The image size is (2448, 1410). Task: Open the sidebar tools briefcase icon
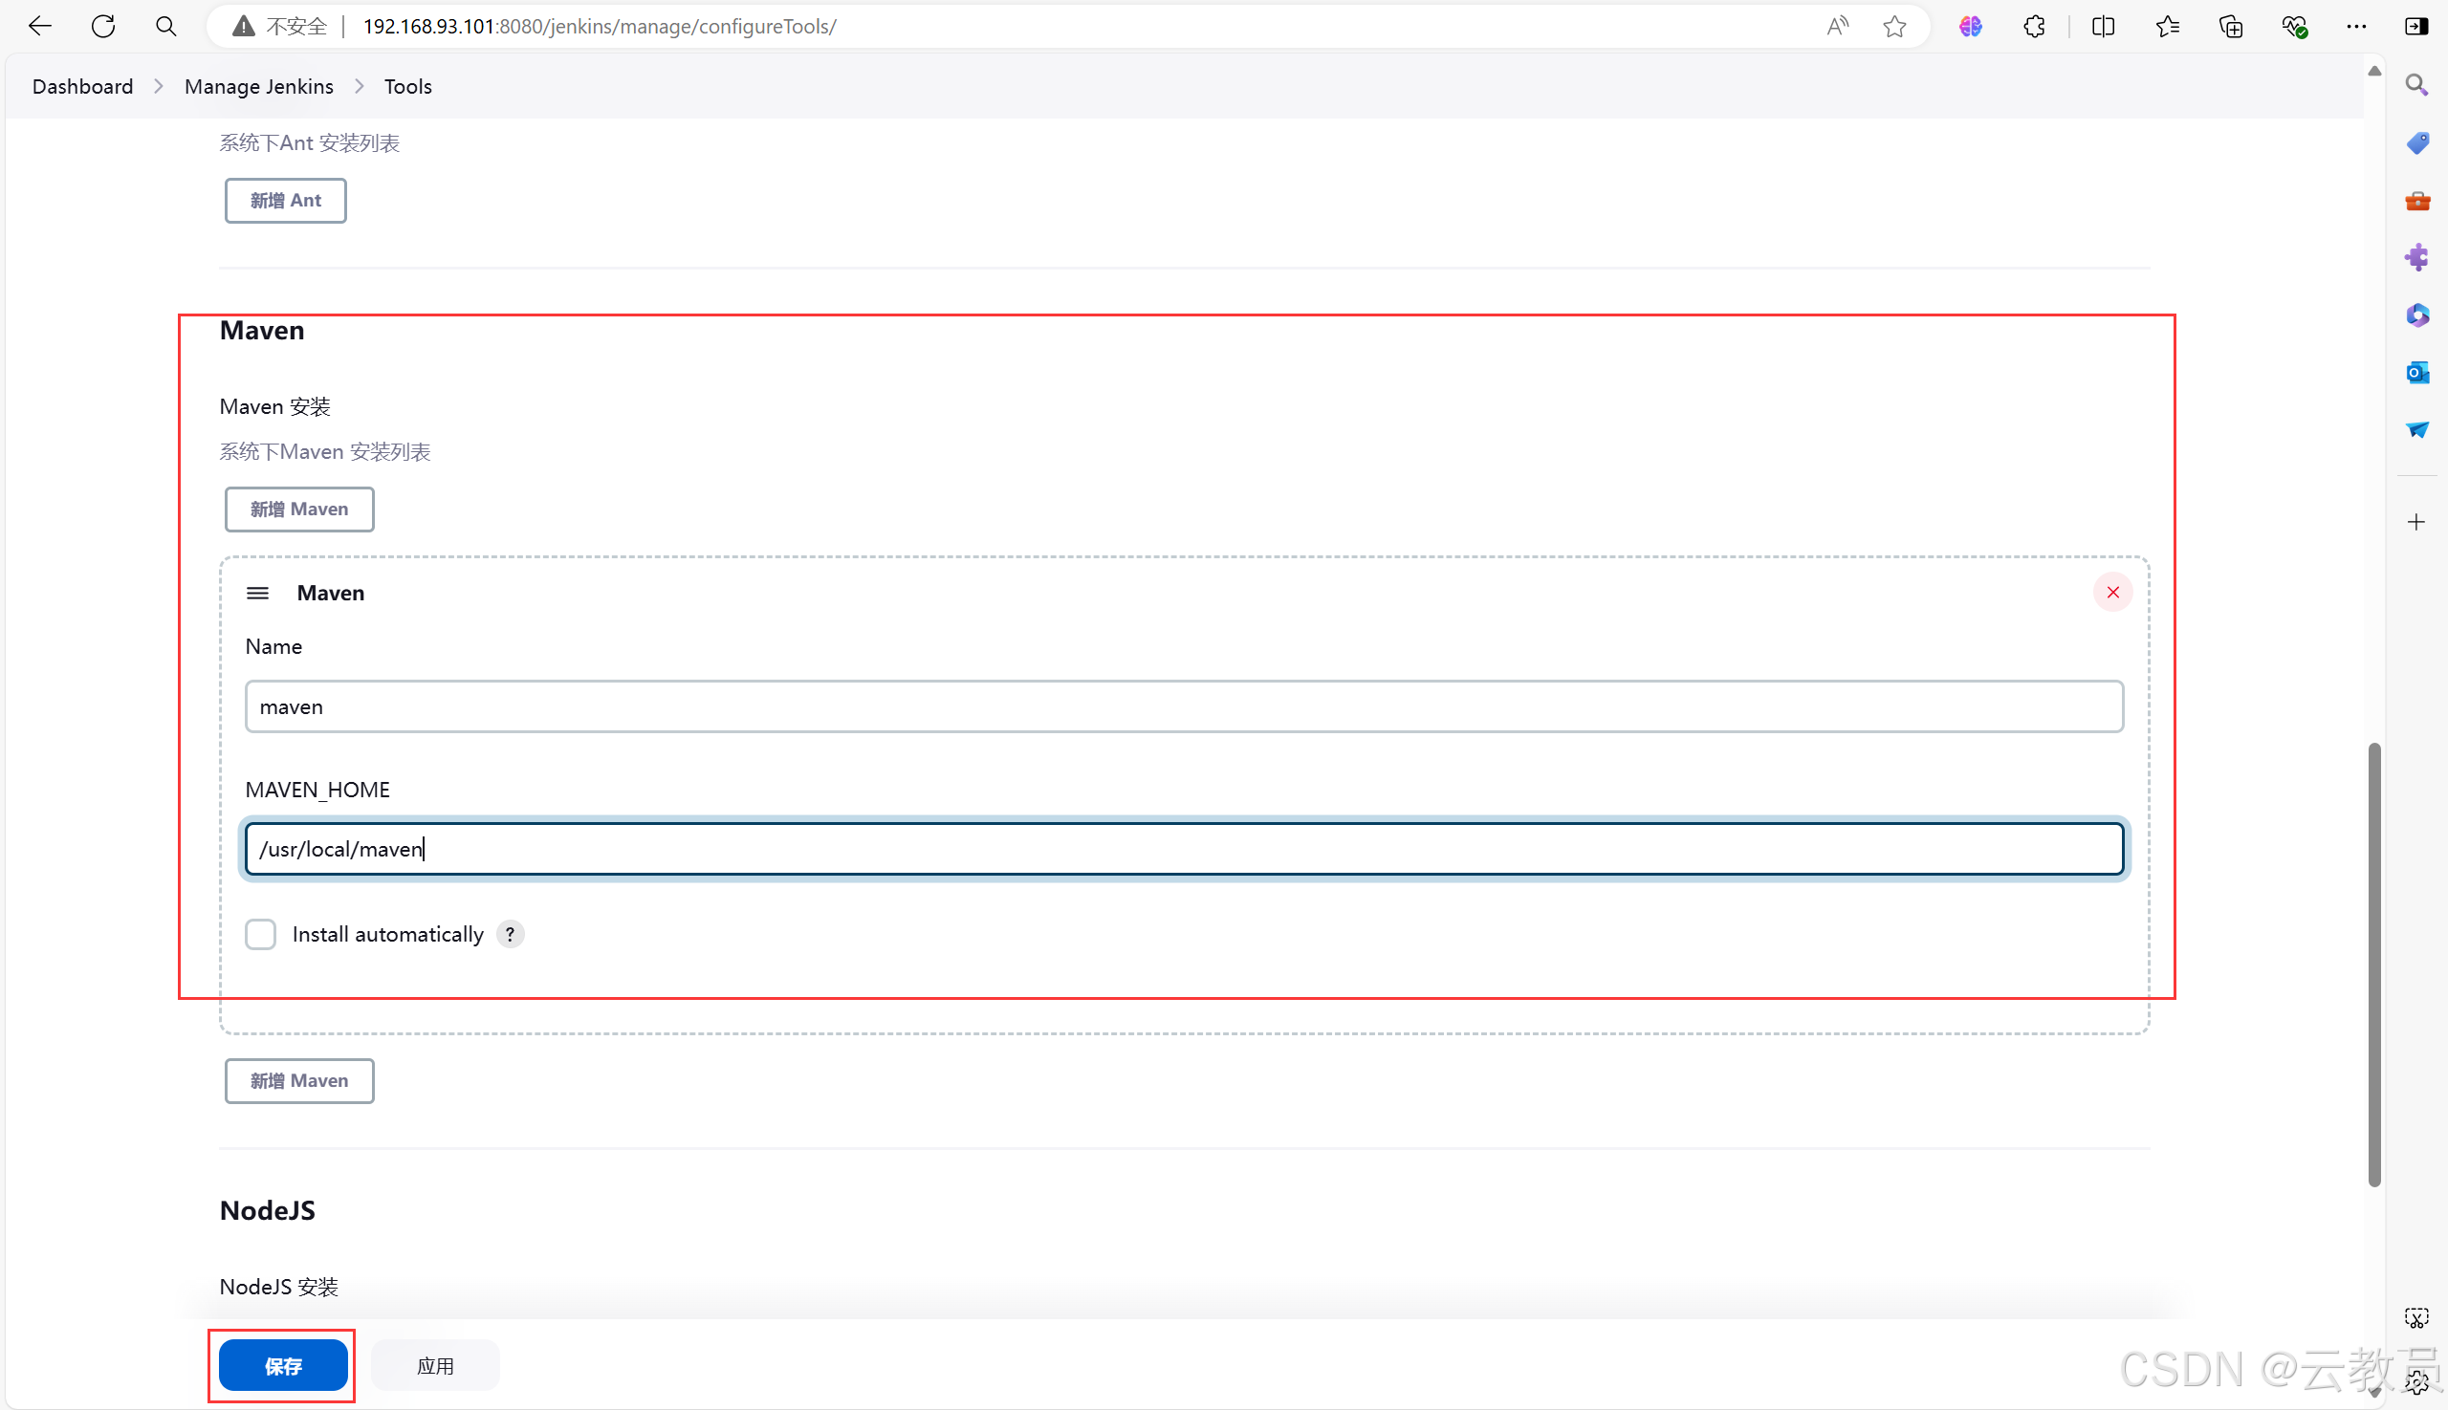[2417, 201]
